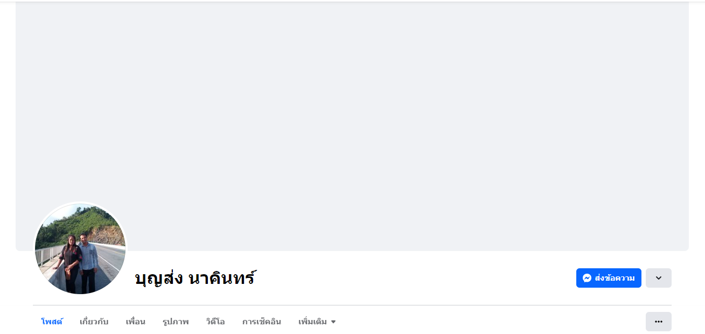Open the เกี่ยวกับ tab

(x=94, y=322)
